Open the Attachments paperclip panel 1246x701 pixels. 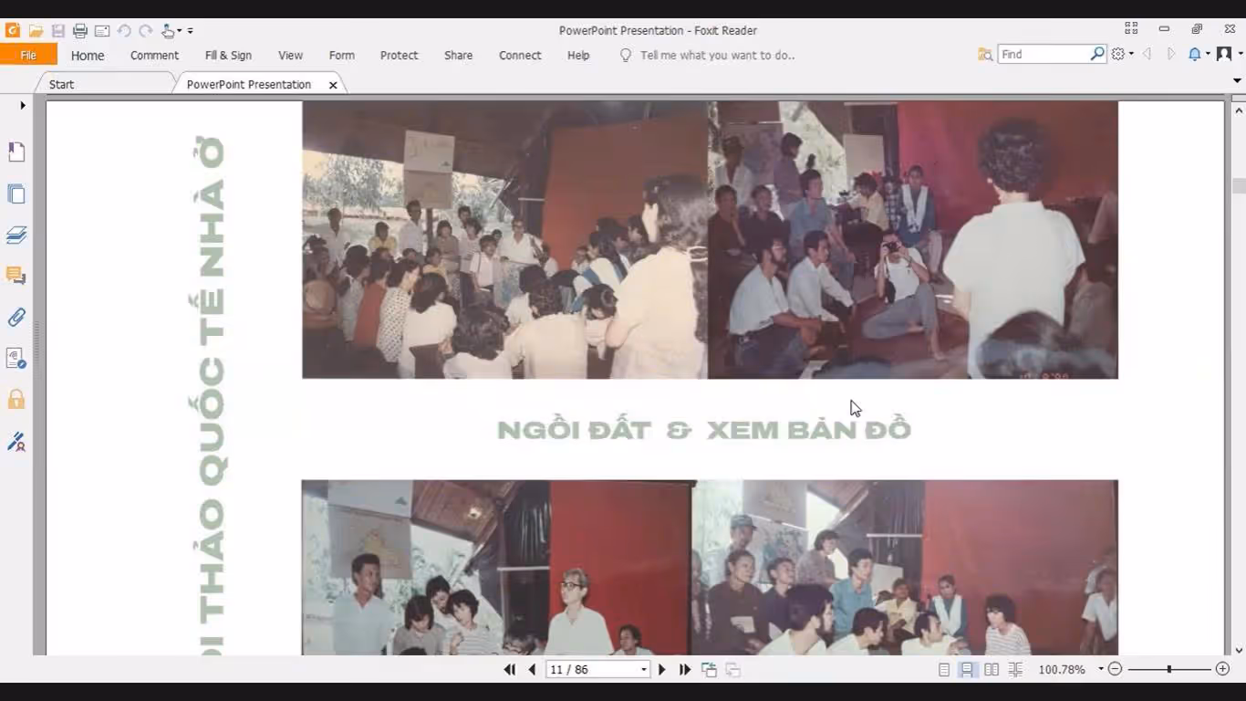(16, 318)
